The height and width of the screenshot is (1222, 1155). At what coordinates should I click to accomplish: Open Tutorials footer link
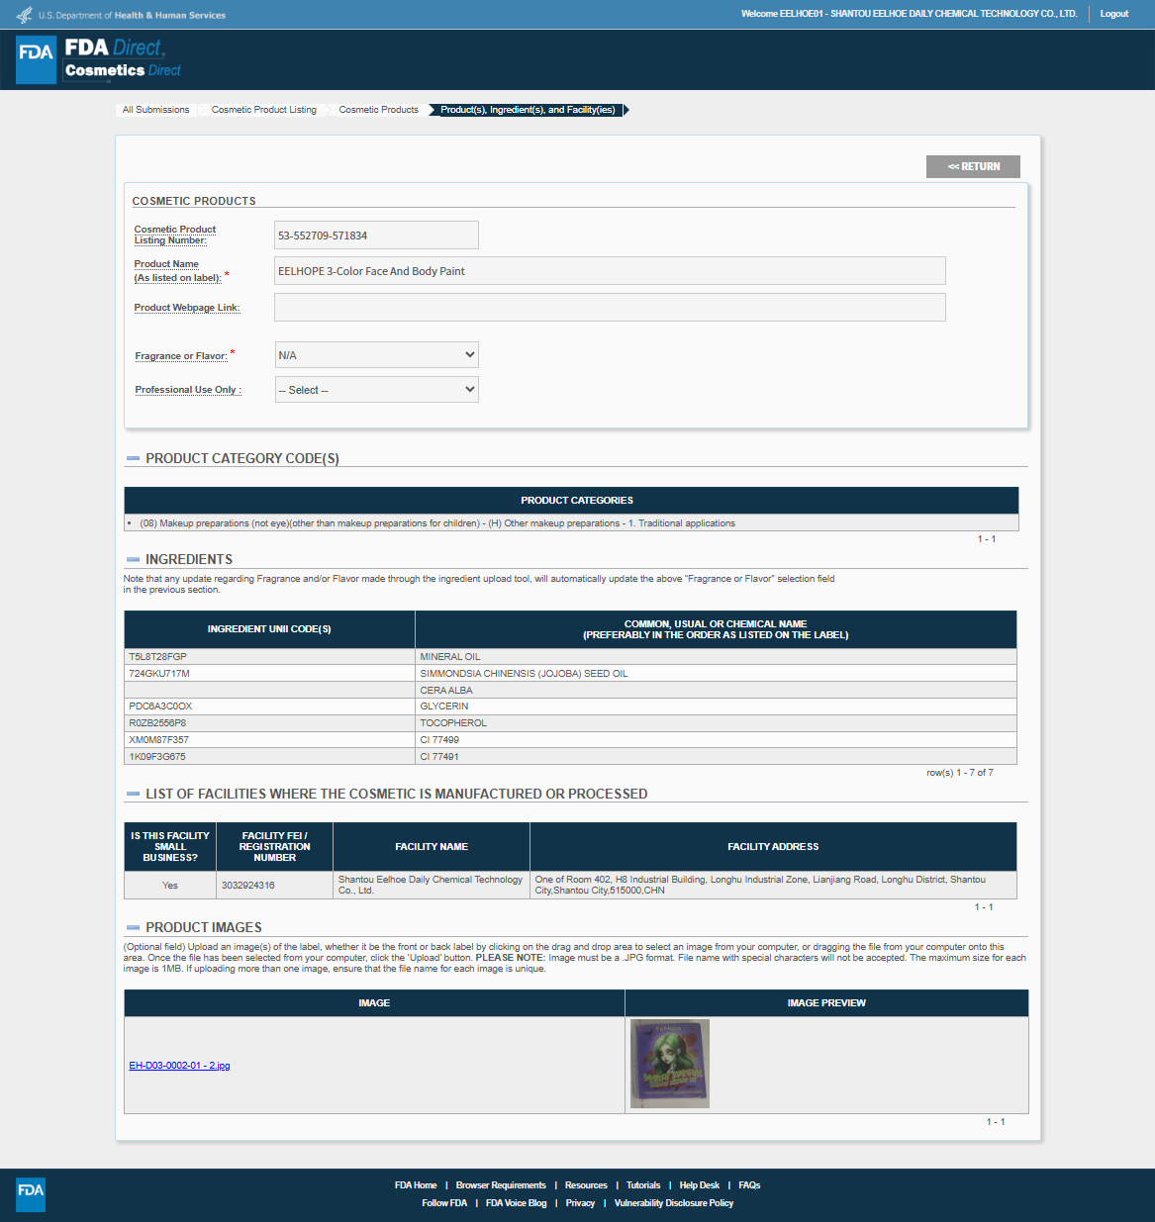(x=643, y=1185)
